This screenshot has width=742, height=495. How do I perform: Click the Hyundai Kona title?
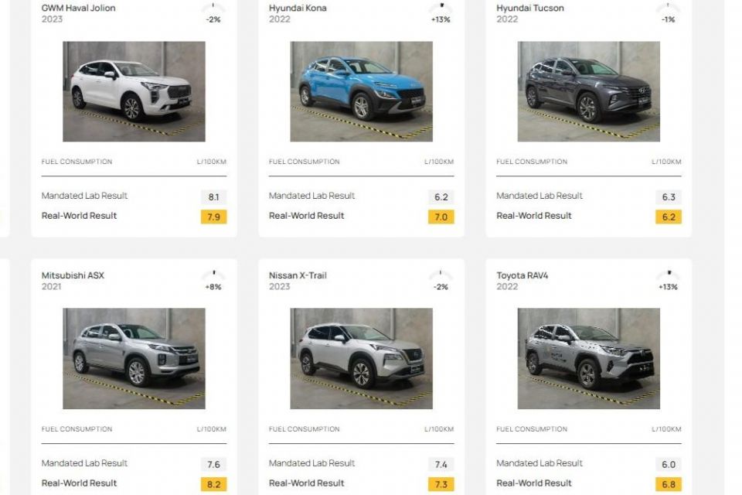298,8
